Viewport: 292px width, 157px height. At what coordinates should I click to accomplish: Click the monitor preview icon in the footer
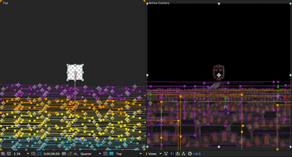pyautogui.click(x=9, y=154)
